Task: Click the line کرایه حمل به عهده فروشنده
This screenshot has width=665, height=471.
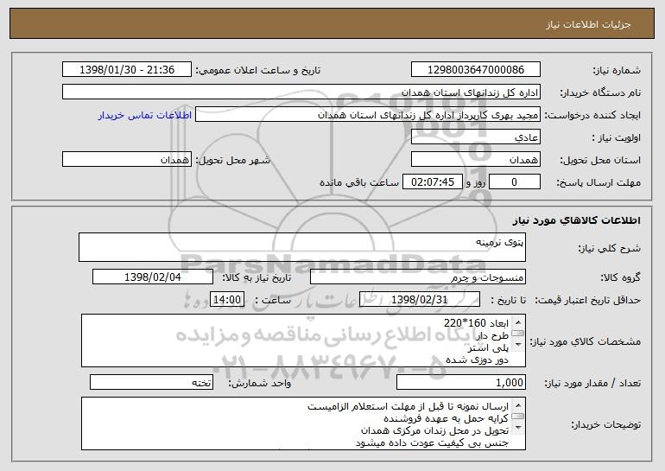Action: [446, 418]
